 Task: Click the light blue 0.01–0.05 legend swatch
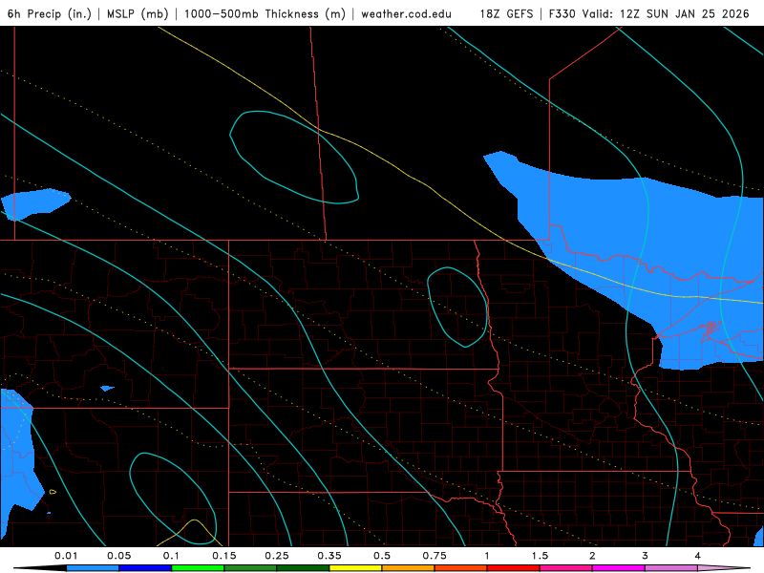click(93, 568)
